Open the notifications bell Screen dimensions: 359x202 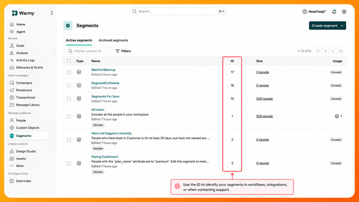tap(334, 11)
